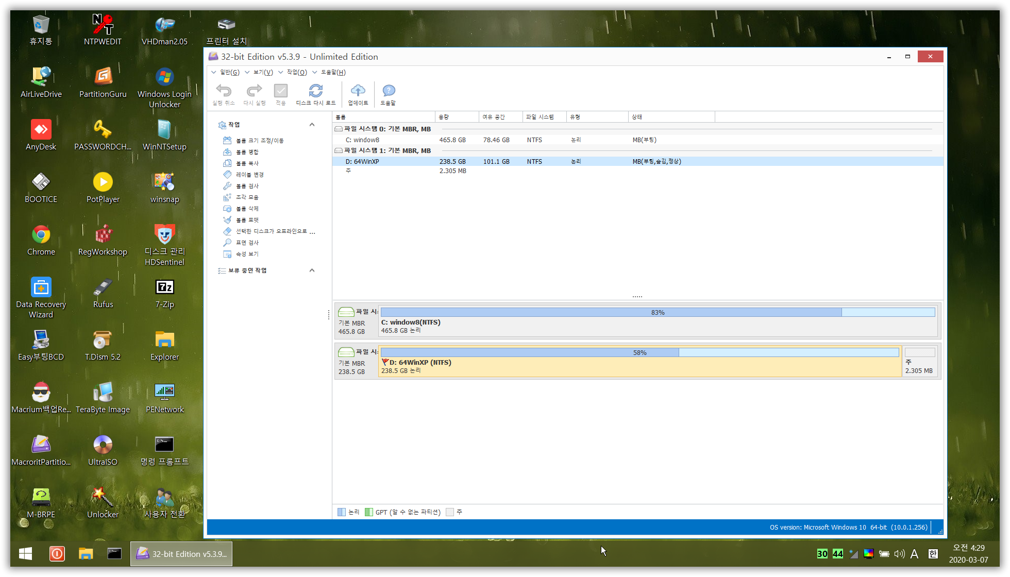
Task: Click the C: window8 83% usage bar
Action: pos(658,312)
